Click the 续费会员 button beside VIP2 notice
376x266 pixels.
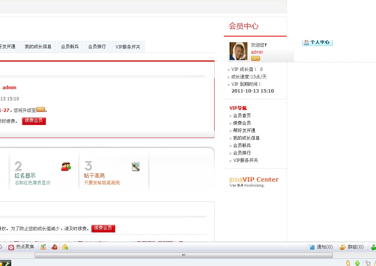click(x=34, y=121)
